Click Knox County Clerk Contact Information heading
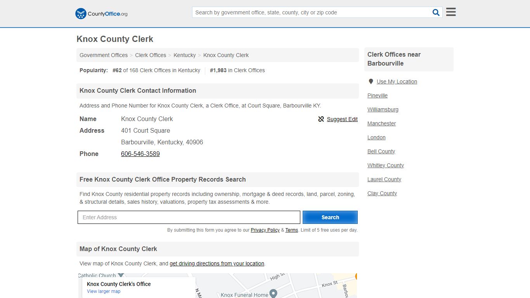Image resolution: width=530 pixels, height=298 pixels. coord(138,90)
